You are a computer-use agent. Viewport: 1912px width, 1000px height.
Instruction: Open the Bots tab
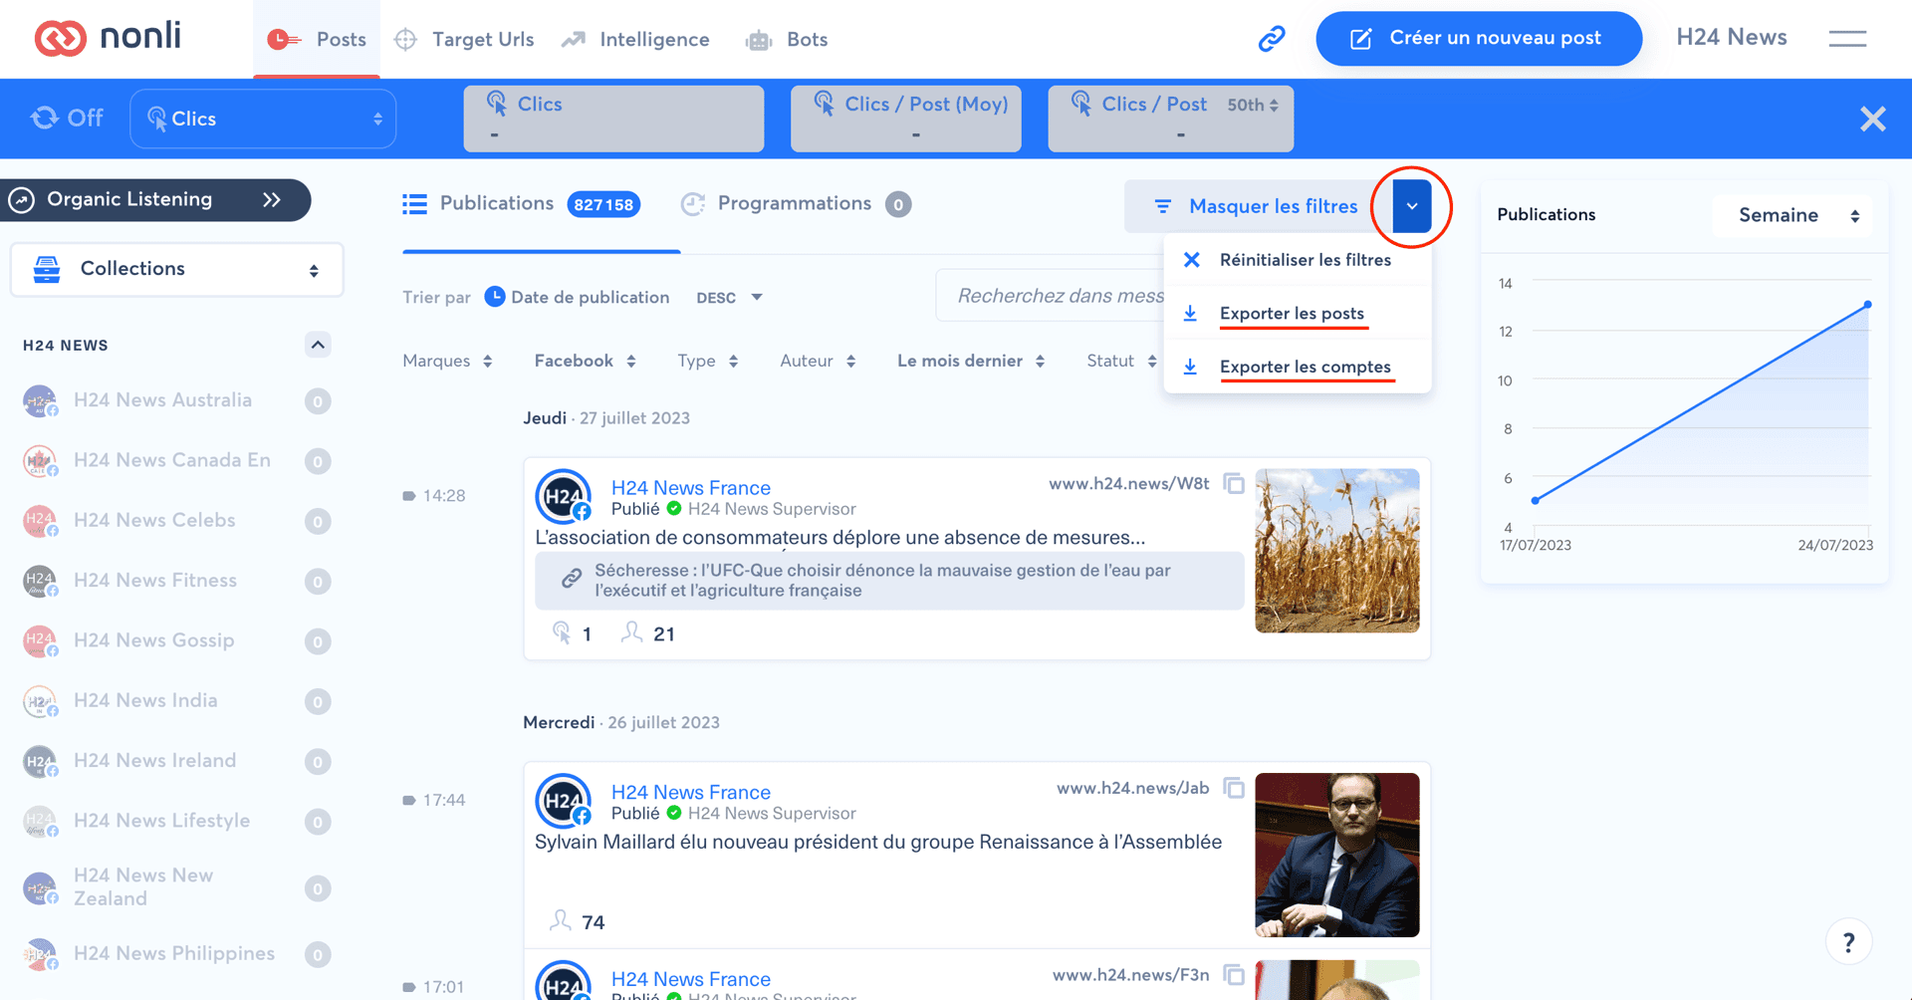787,40
